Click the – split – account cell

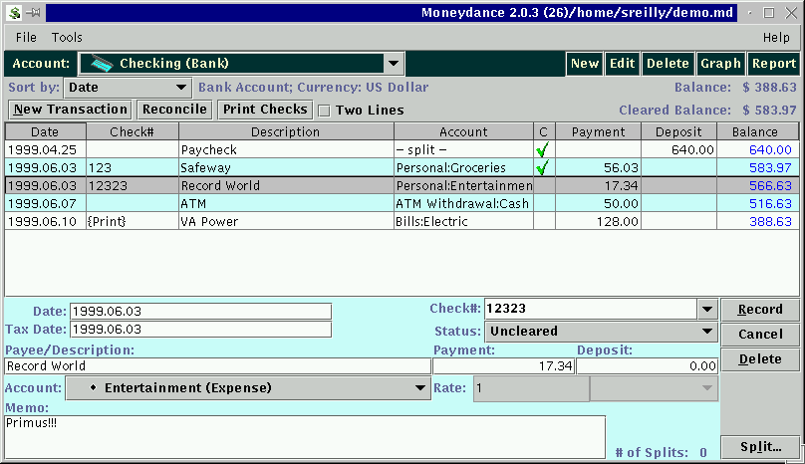click(463, 150)
